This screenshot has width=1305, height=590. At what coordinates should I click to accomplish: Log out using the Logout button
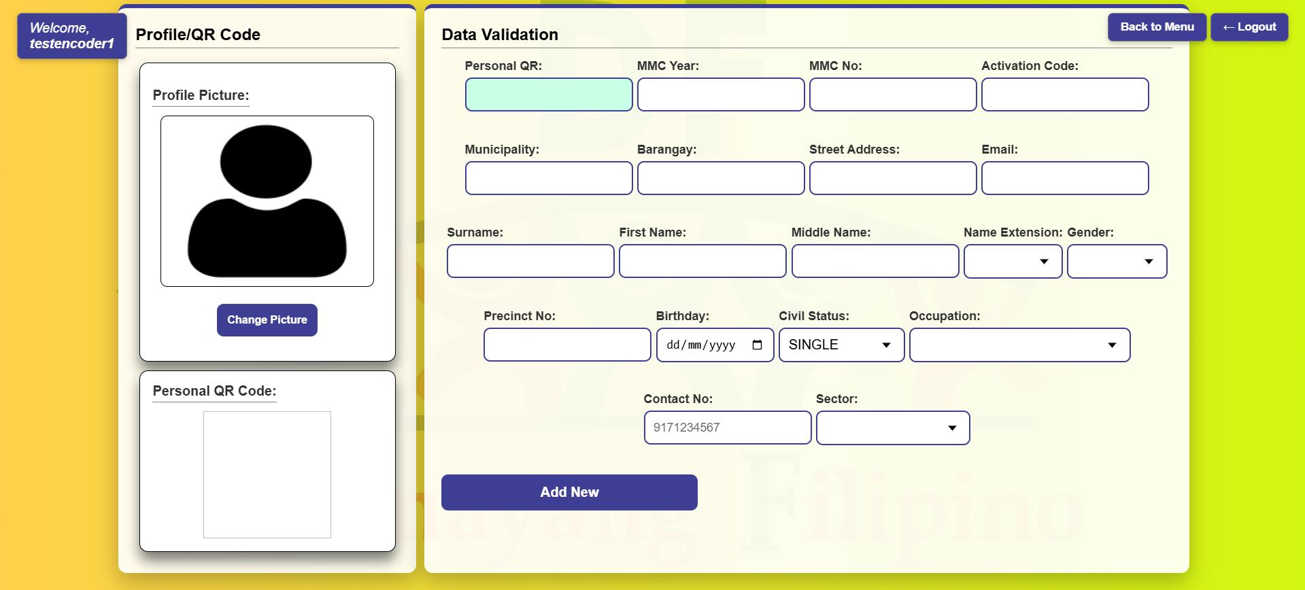coord(1249,27)
